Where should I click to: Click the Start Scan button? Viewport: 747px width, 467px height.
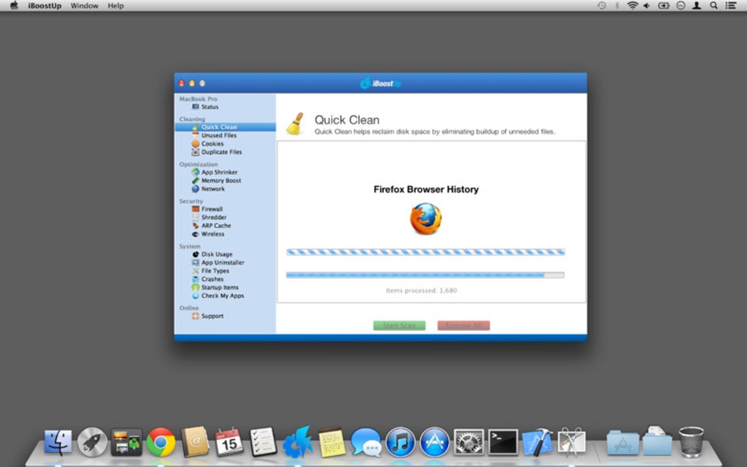tap(399, 325)
